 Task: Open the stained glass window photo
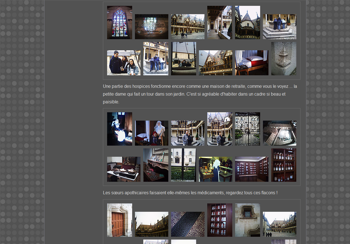119,23
